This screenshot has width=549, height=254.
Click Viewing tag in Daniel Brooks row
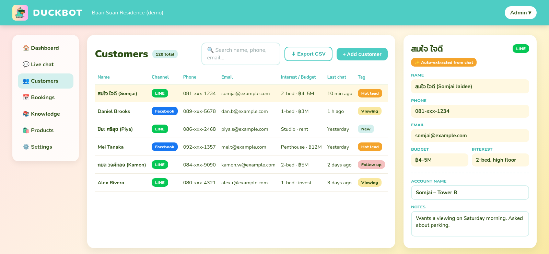coord(370,111)
